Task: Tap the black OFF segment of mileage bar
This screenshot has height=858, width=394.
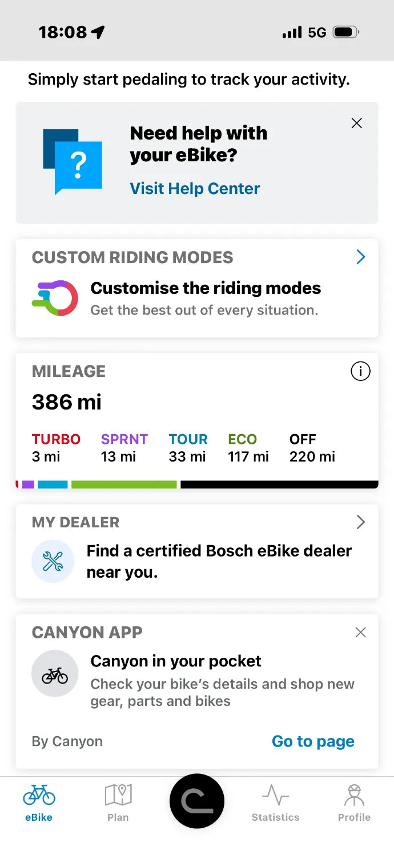Action: point(279,484)
